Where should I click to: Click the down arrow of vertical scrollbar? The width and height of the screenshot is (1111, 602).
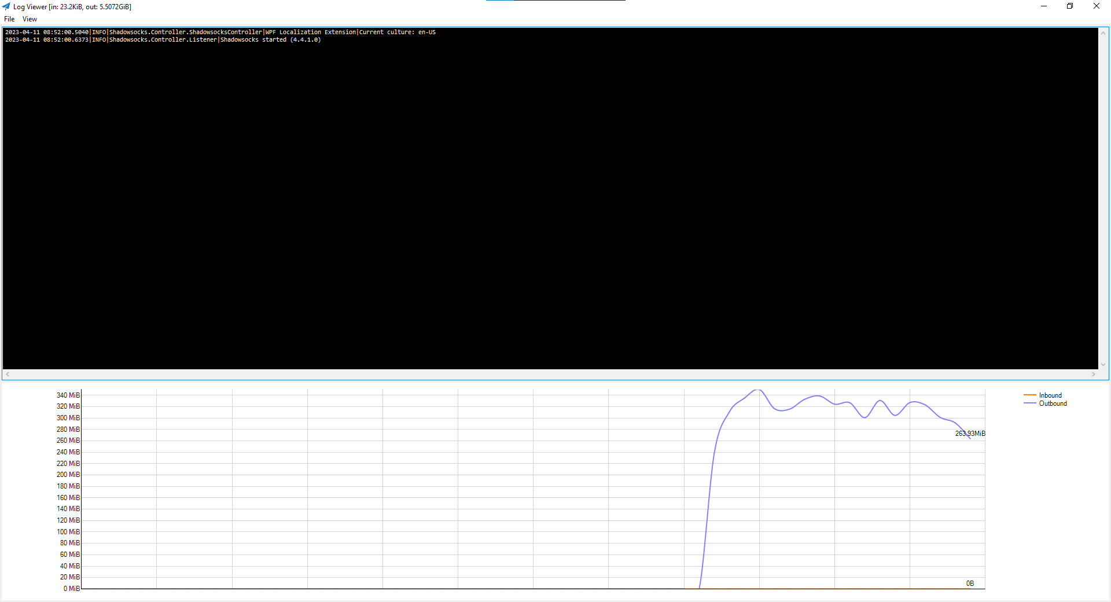tap(1104, 365)
